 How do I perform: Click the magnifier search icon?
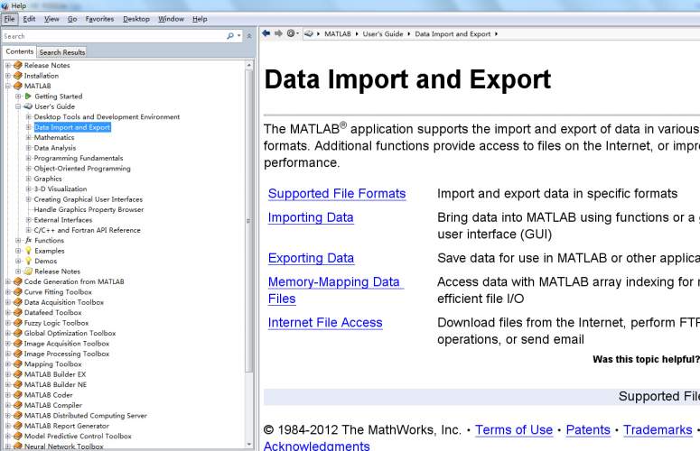pyautogui.click(x=230, y=36)
